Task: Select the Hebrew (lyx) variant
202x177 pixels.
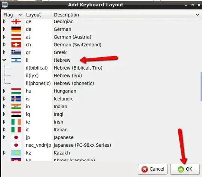Action: click(68, 76)
